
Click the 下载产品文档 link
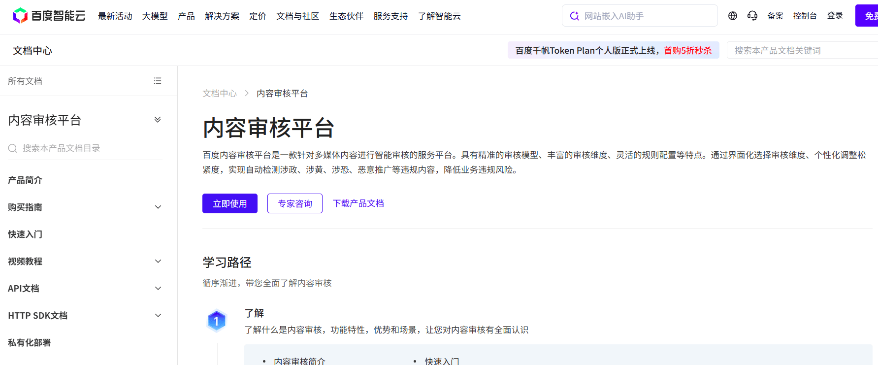358,203
